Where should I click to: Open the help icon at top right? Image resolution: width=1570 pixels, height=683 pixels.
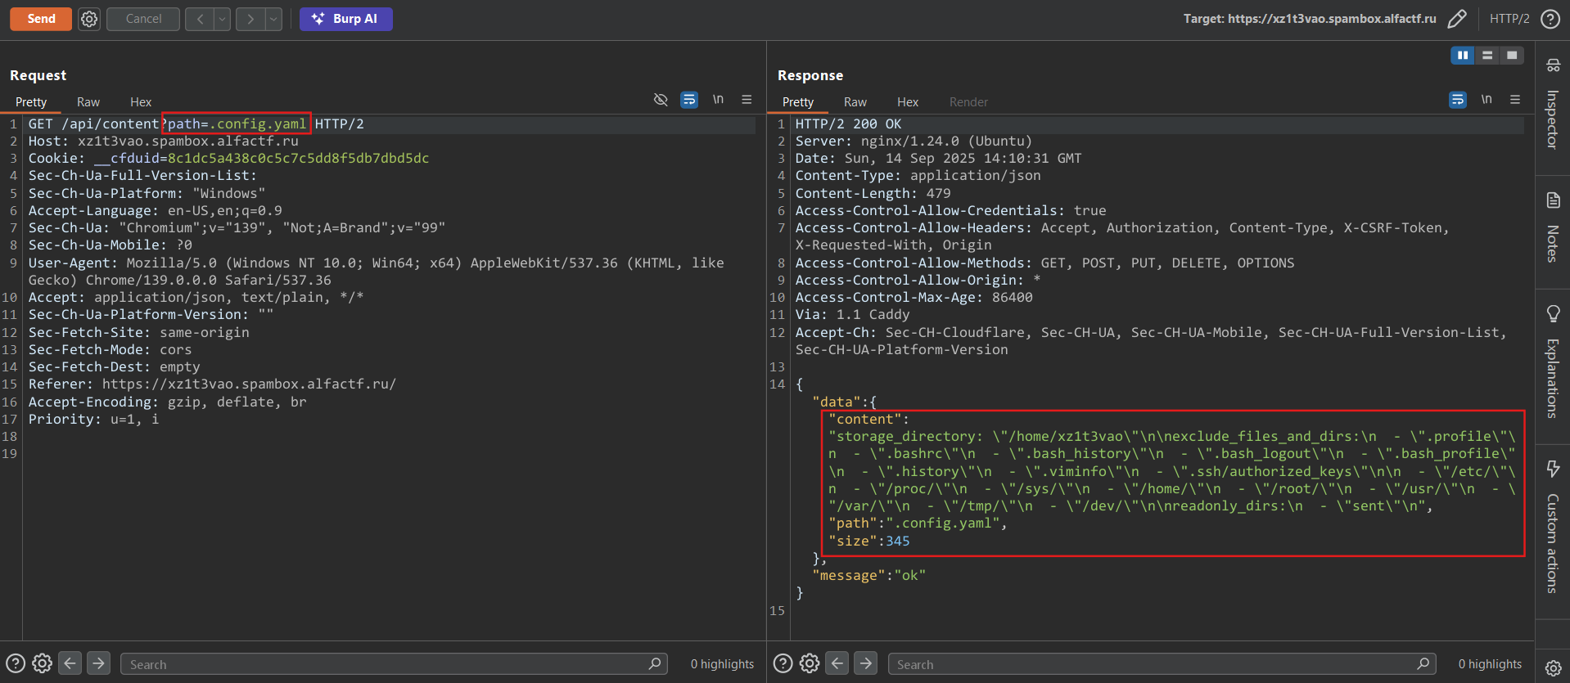tap(1550, 19)
